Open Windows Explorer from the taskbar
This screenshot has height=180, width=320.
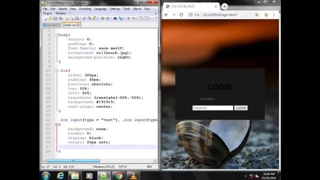[x=75, y=175]
